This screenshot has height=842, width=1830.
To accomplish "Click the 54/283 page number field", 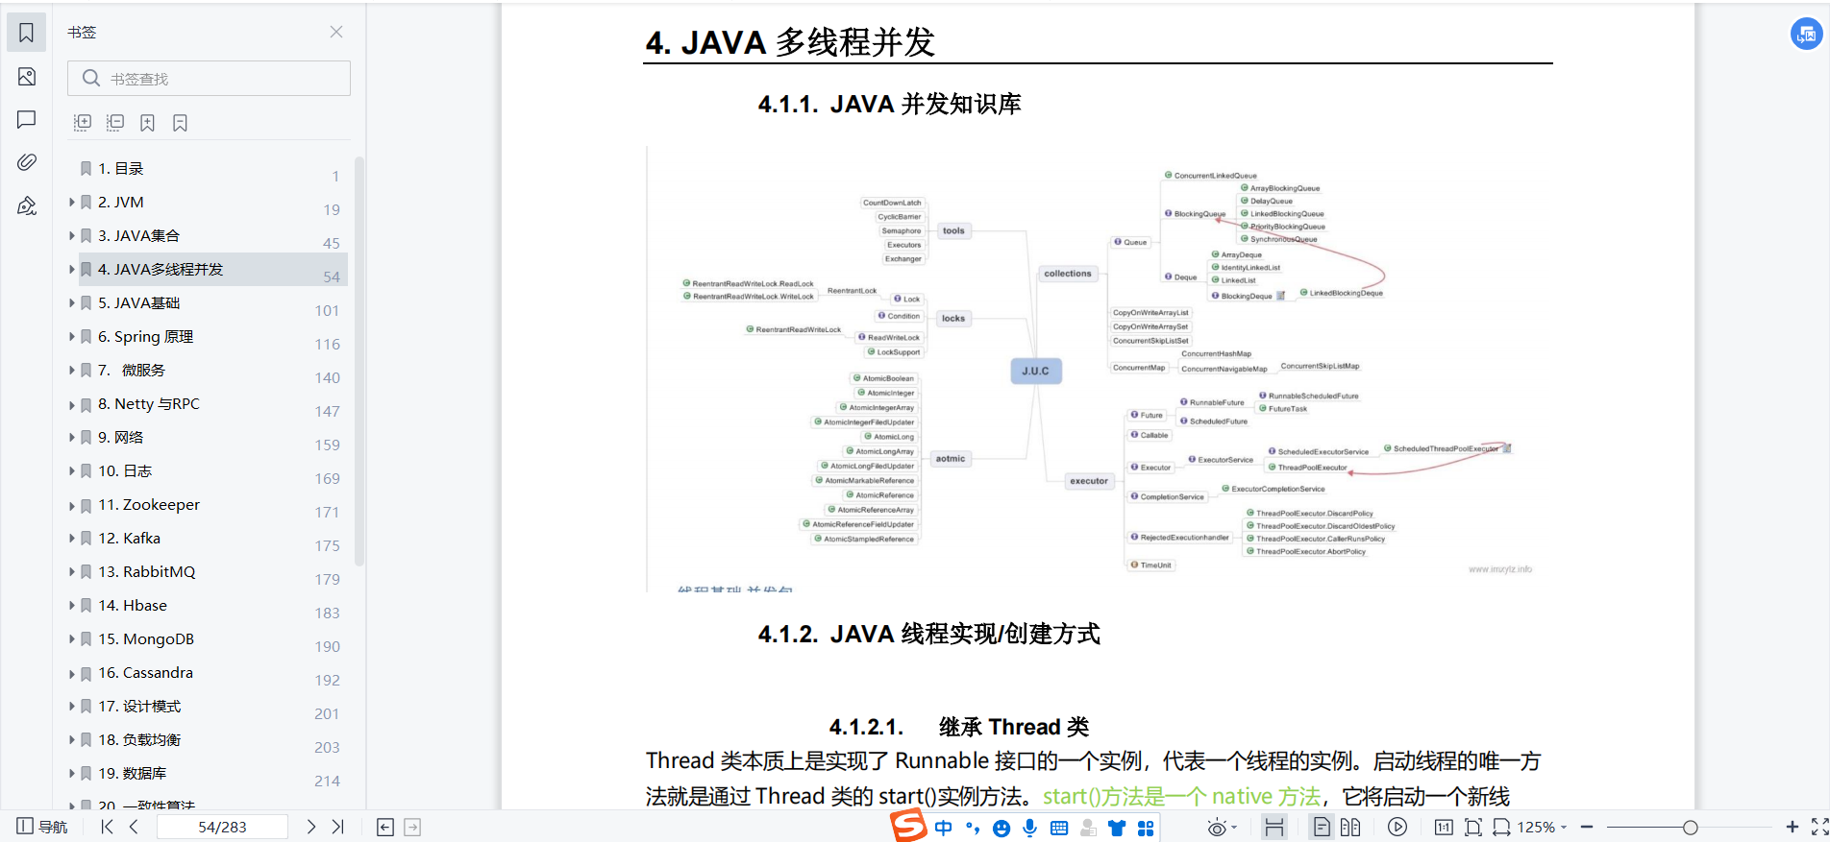I will coord(222,827).
